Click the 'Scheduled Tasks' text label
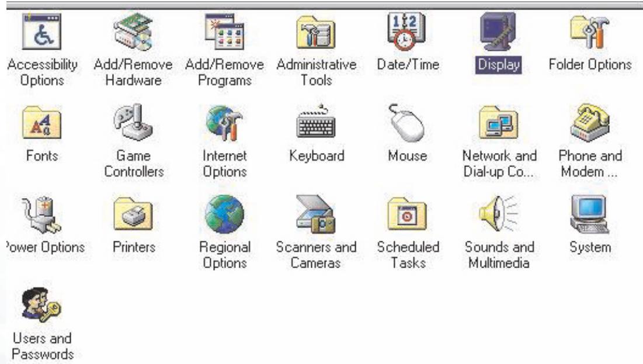Image resolution: width=643 pixels, height=364 pixels. pos(408,255)
